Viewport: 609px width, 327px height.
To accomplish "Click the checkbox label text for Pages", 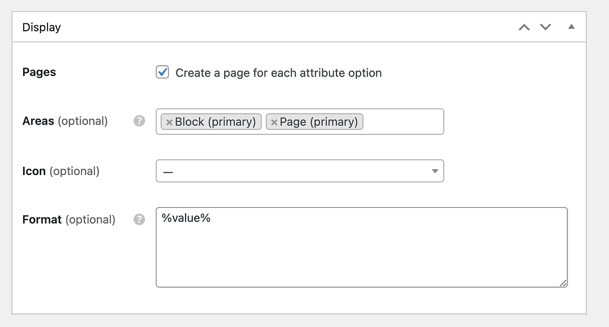I will [278, 73].
